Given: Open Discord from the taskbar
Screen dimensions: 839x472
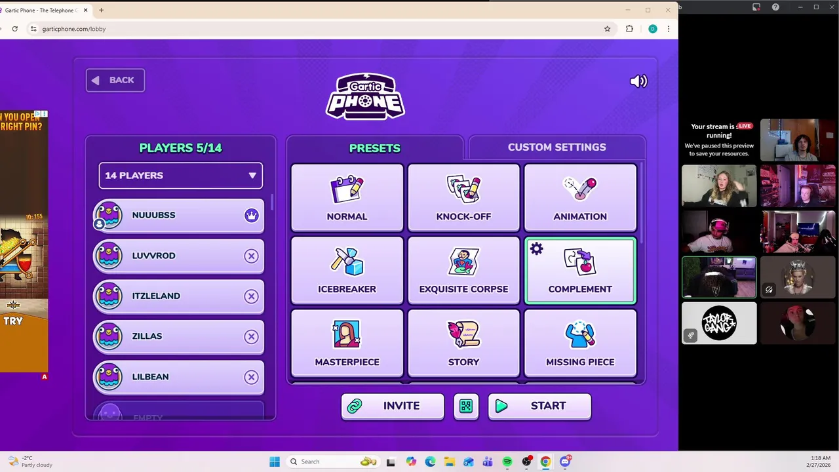Looking at the screenshot, I should (x=565, y=462).
